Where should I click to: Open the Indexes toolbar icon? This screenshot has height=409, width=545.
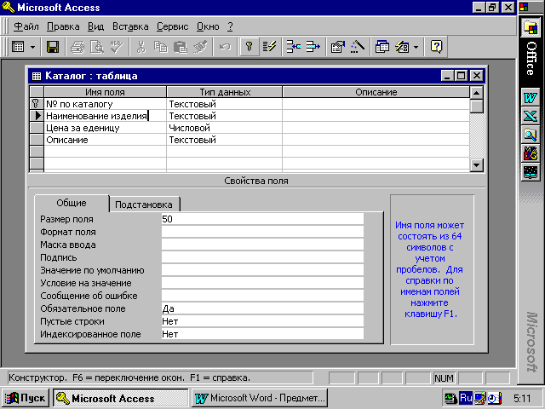point(269,47)
